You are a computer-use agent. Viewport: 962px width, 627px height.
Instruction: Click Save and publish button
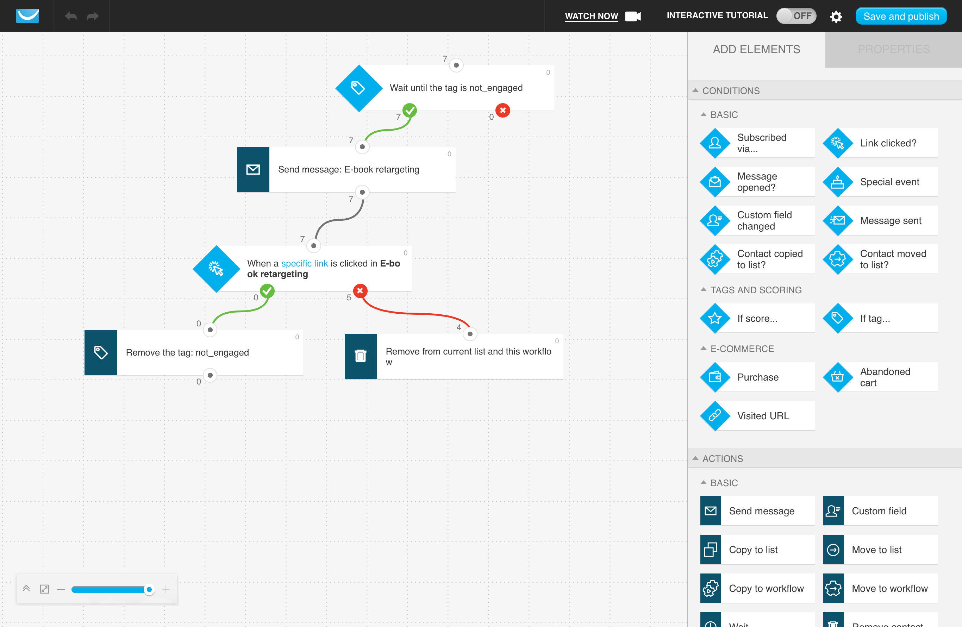click(x=901, y=15)
